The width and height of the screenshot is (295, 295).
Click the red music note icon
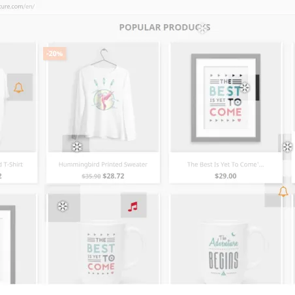[x=132, y=207]
